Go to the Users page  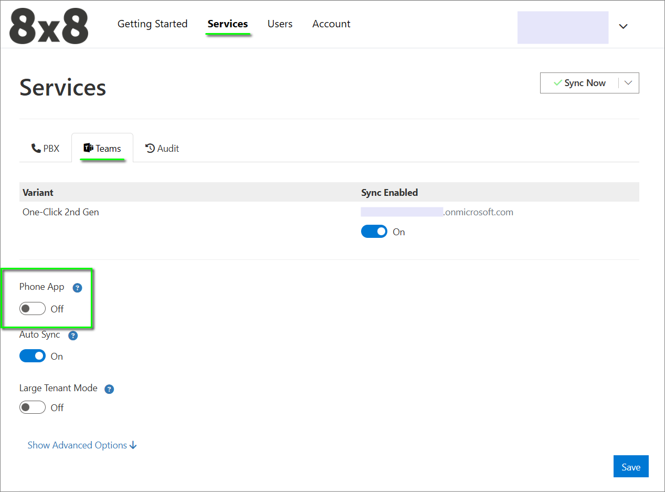[280, 24]
